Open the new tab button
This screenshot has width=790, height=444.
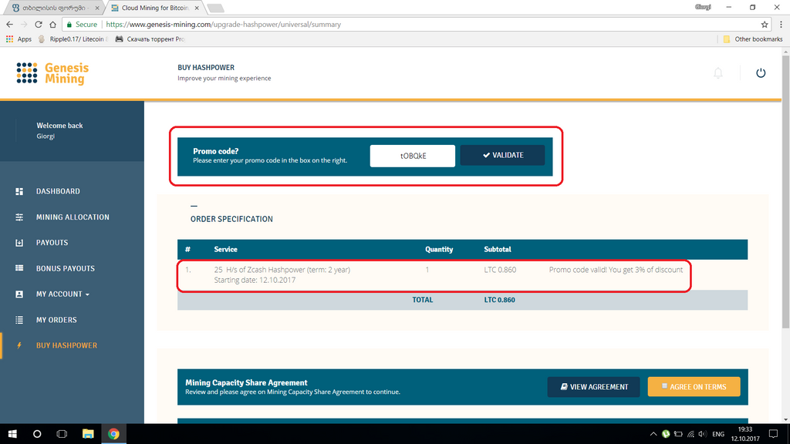[x=216, y=8]
